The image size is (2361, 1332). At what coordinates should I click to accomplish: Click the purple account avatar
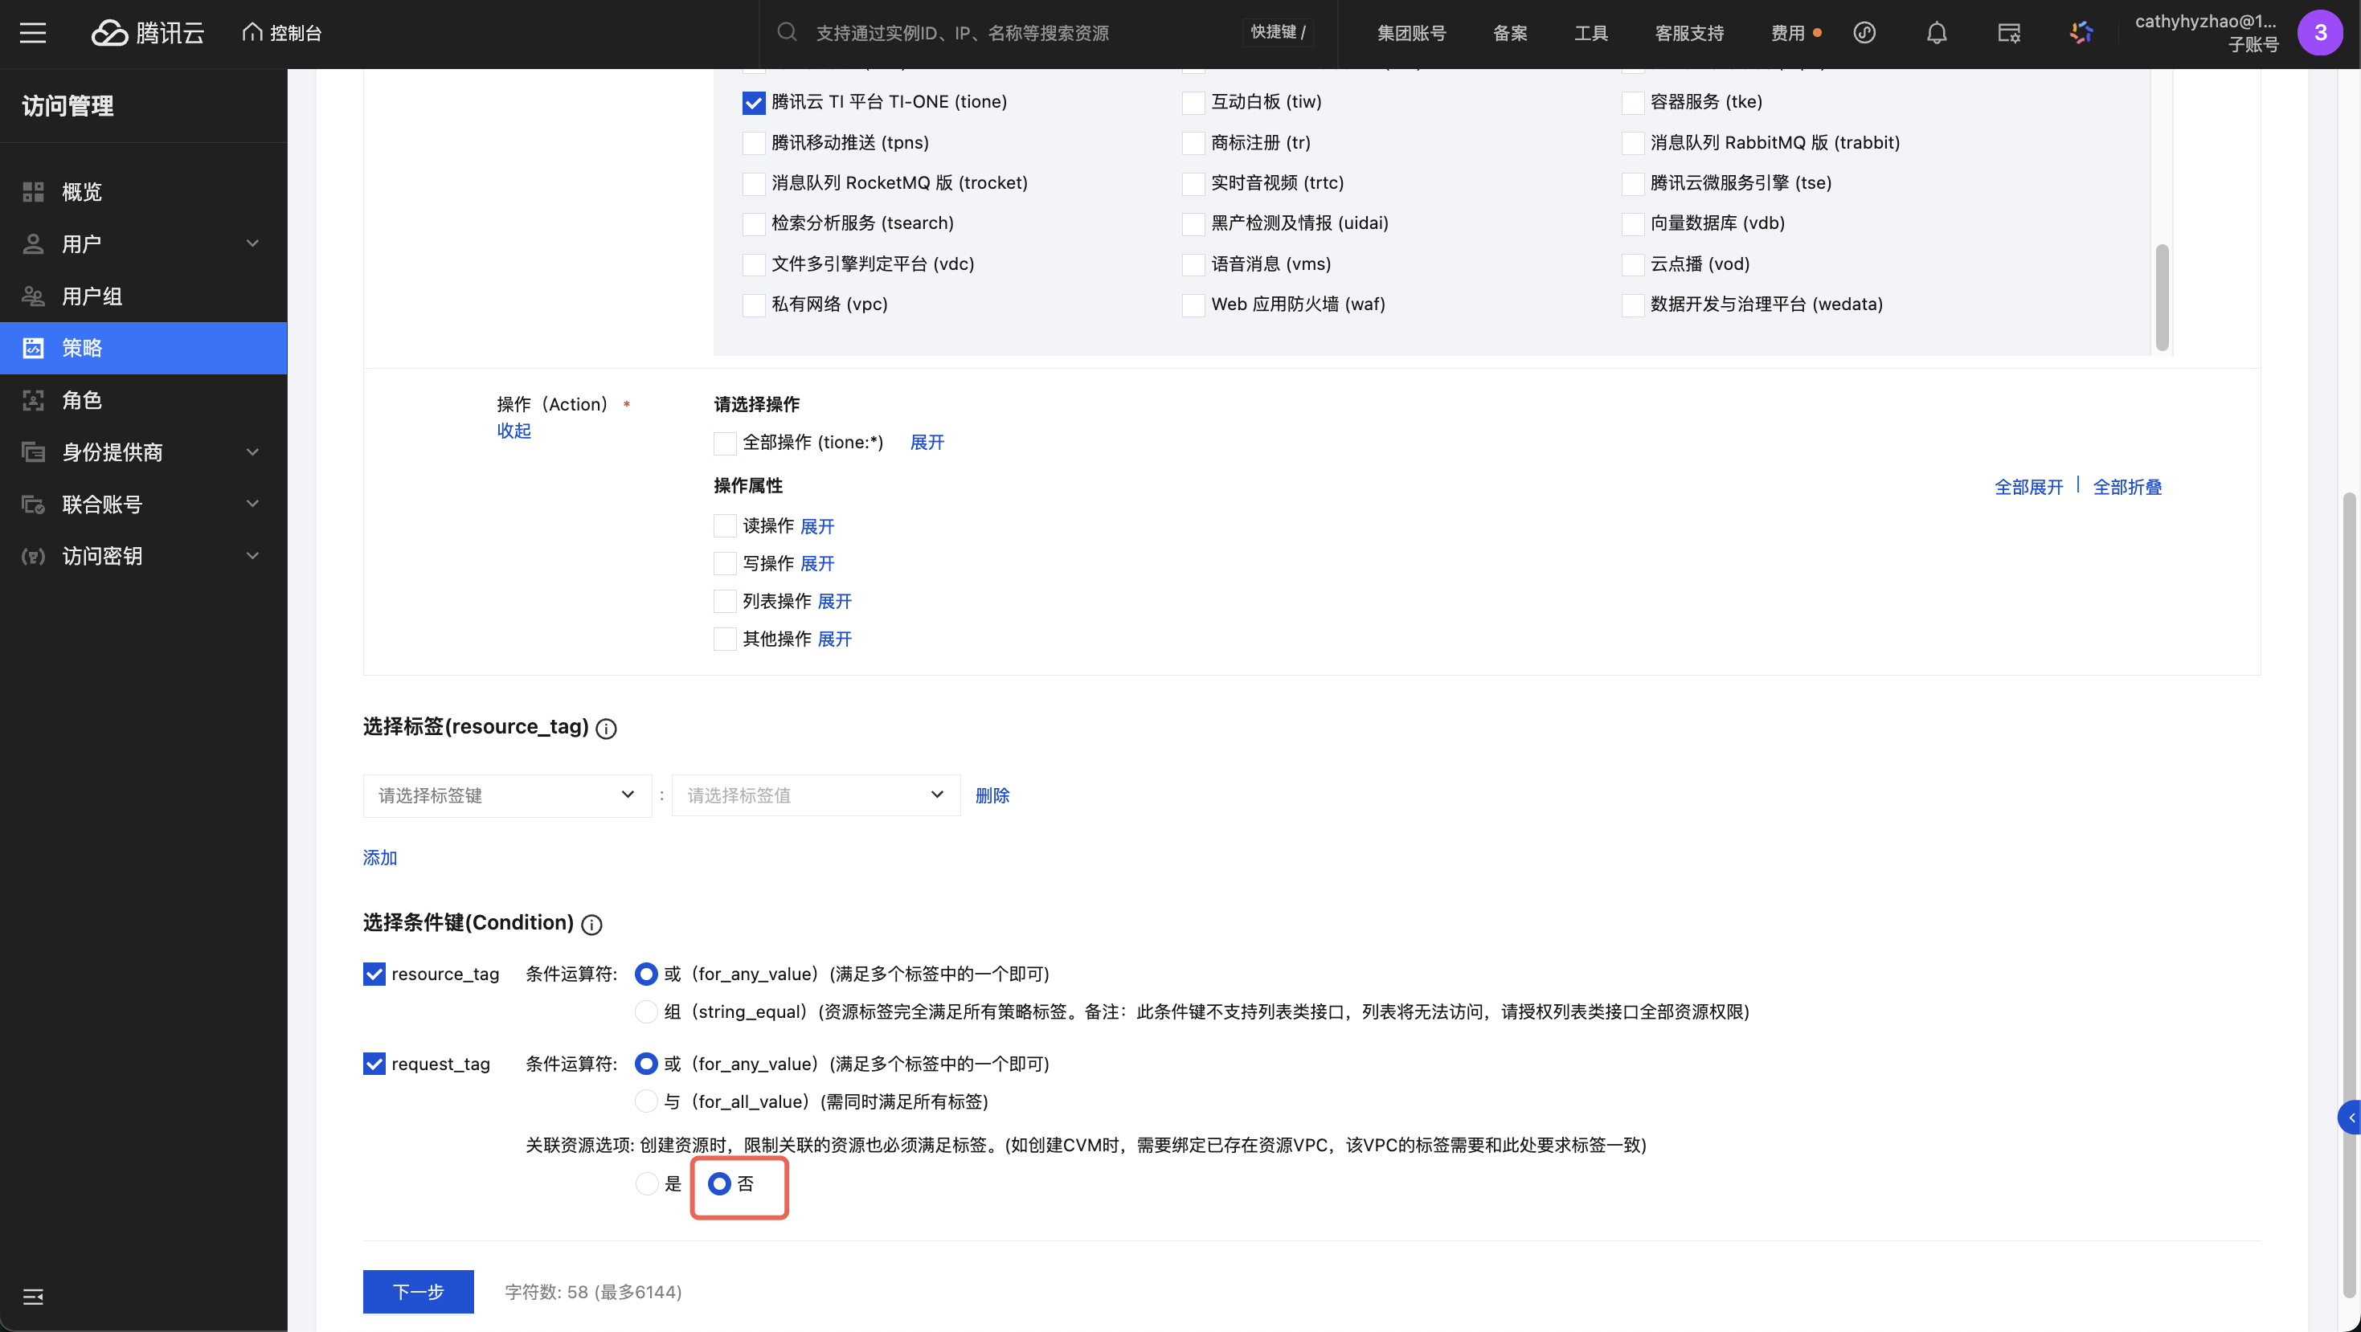click(x=2320, y=33)
